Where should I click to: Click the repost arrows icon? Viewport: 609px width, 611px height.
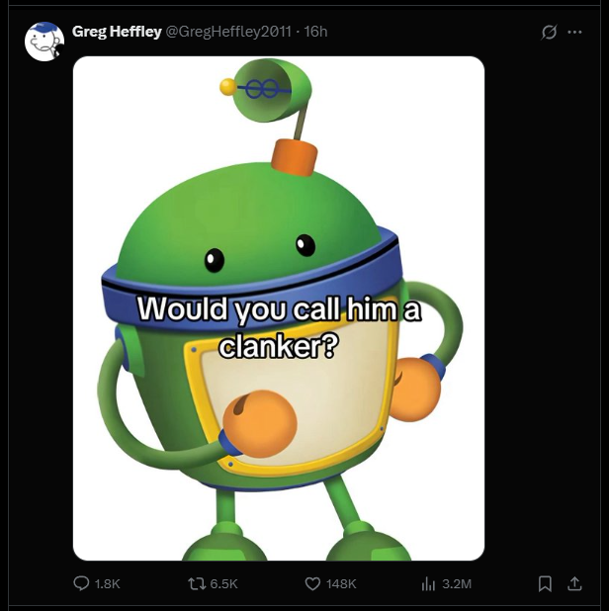196,583
